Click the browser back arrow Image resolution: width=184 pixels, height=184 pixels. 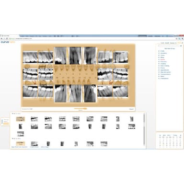point(2,39)
